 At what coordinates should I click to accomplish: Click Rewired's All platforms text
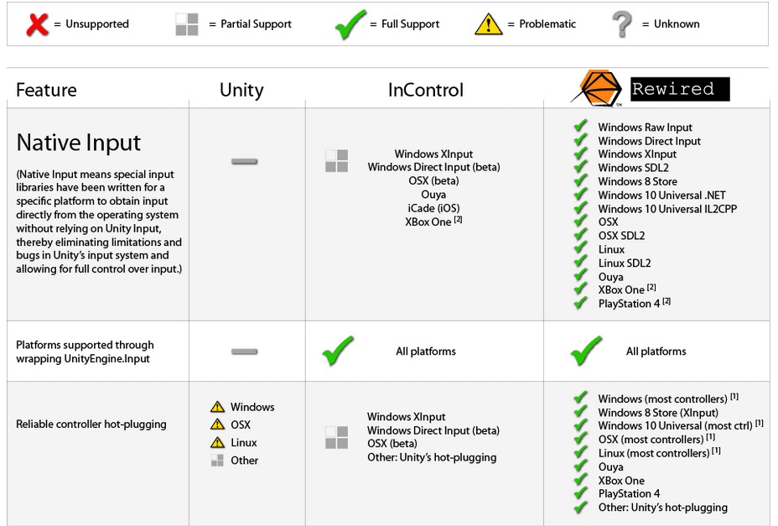tap(656, 352)
